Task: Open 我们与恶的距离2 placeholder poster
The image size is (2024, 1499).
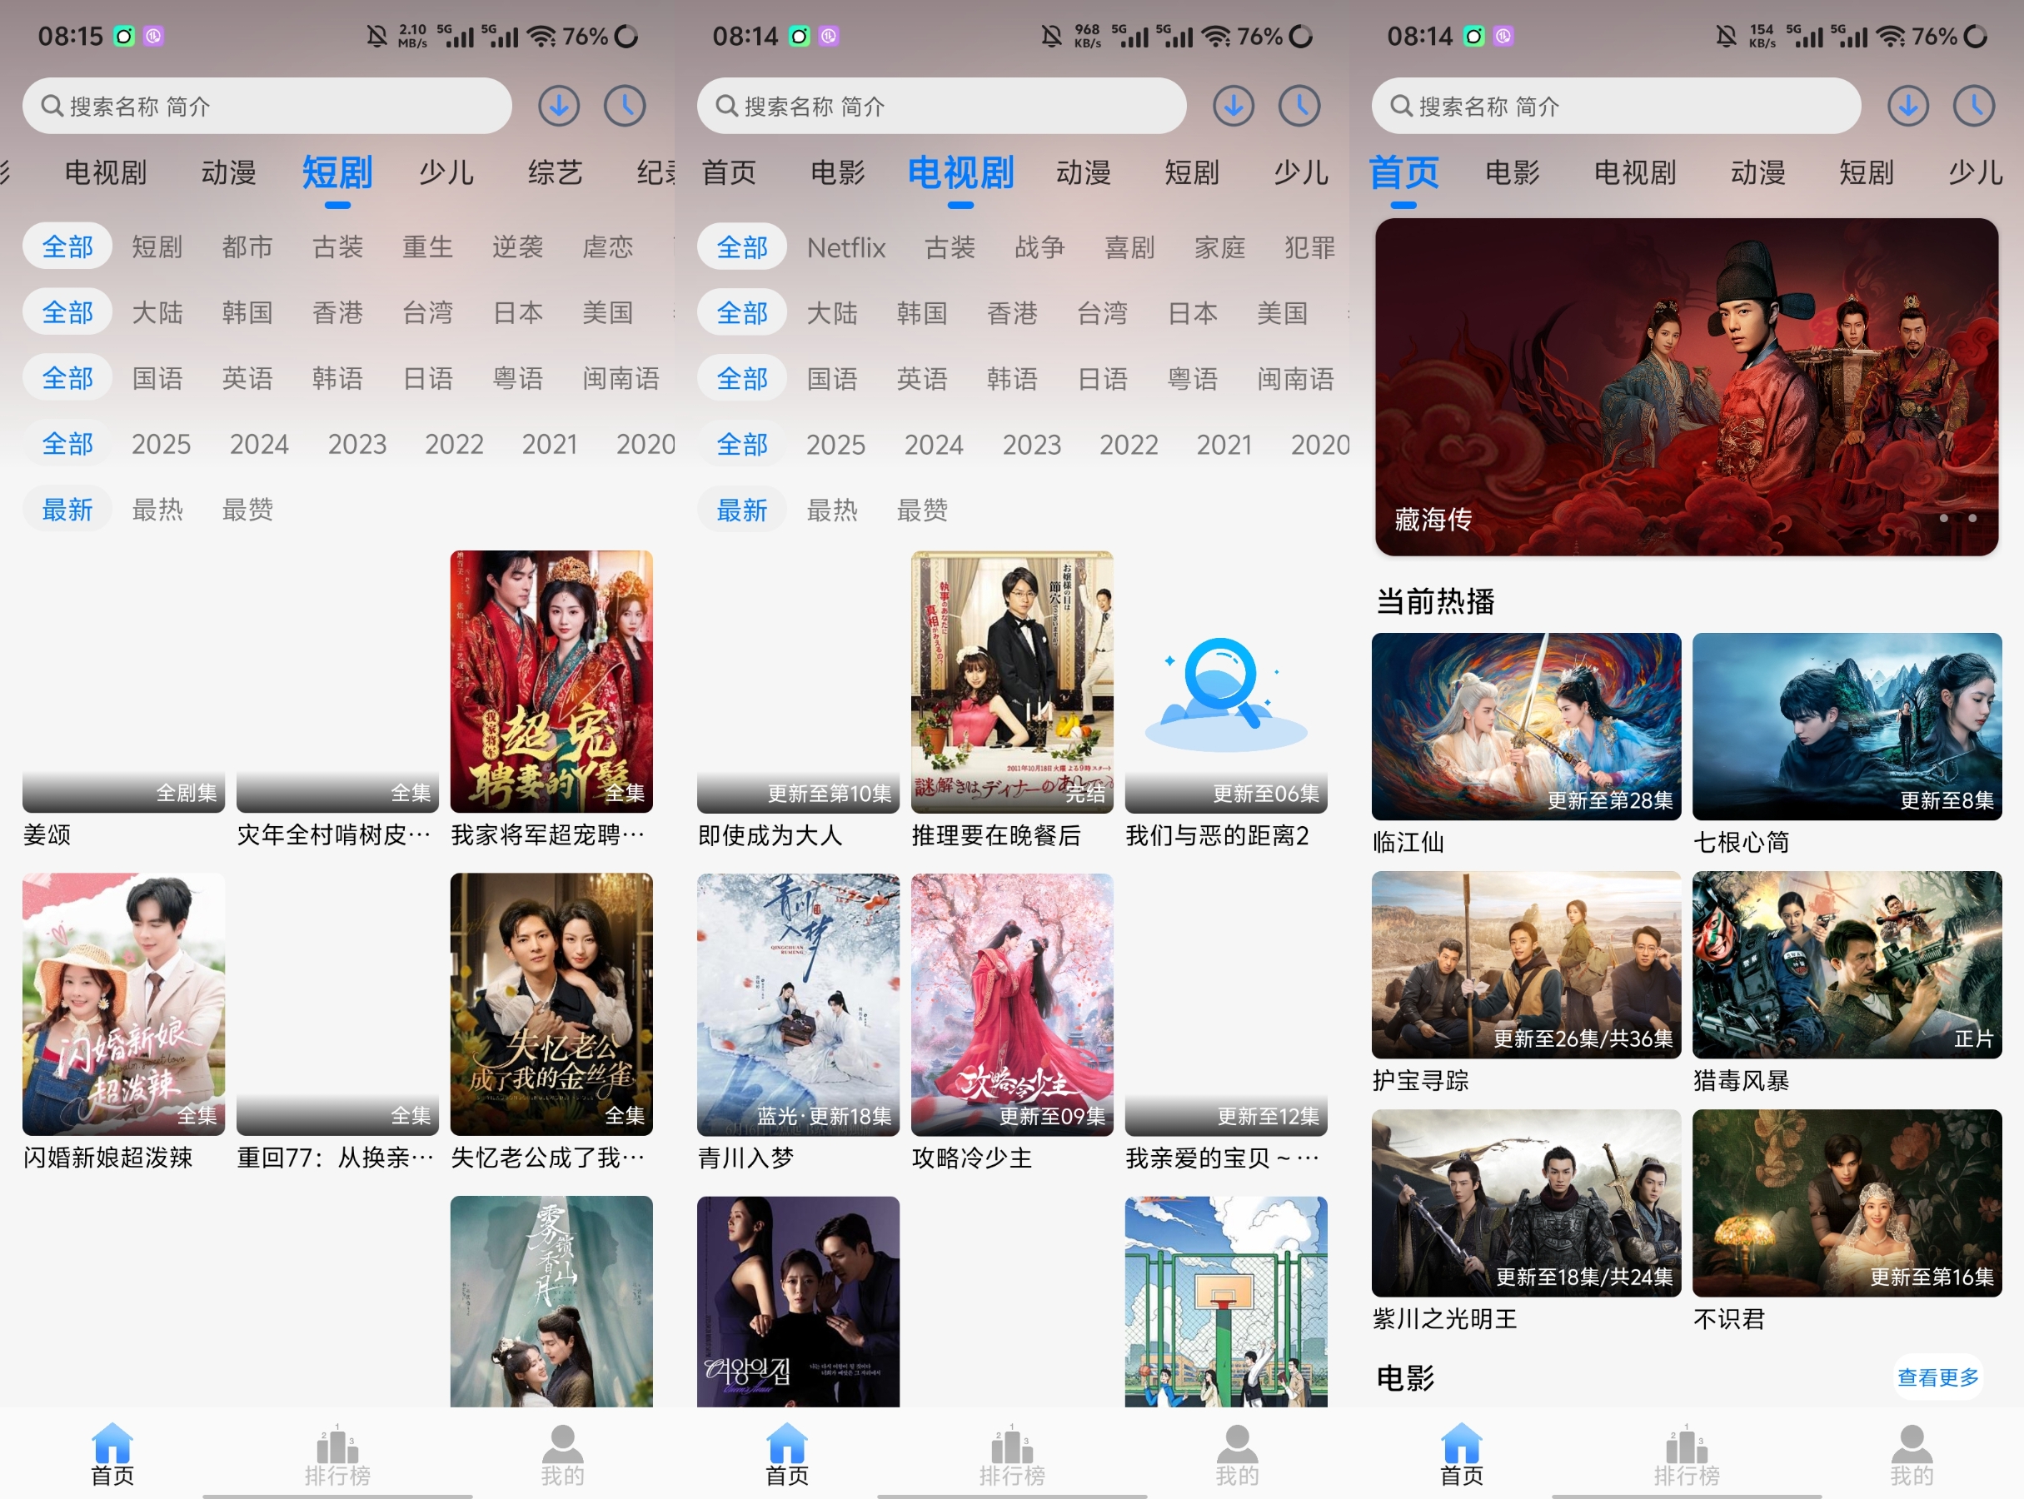Action: coord(1226,681)
